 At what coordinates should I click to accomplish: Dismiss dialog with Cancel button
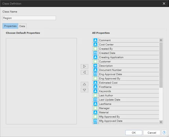point(152,133)
